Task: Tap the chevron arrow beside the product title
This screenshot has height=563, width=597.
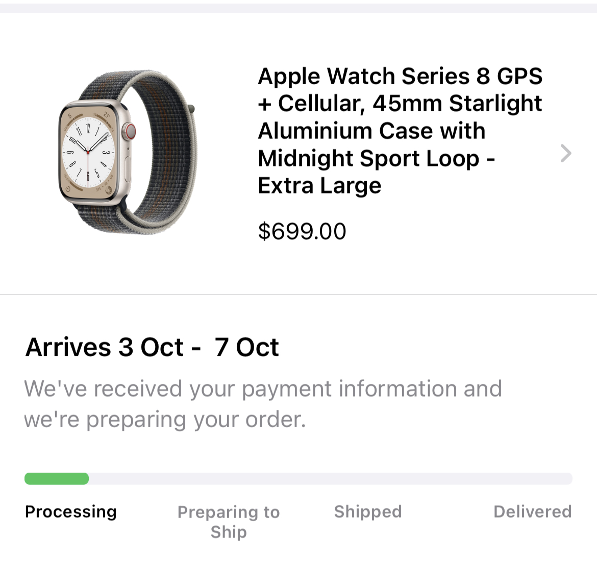Action: pos(565,153)
